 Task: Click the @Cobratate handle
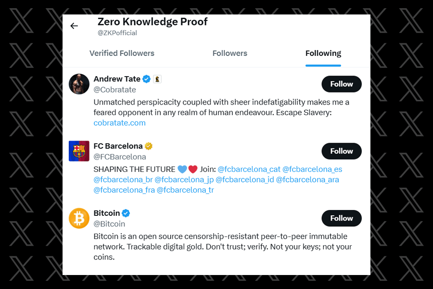[115, 90]
